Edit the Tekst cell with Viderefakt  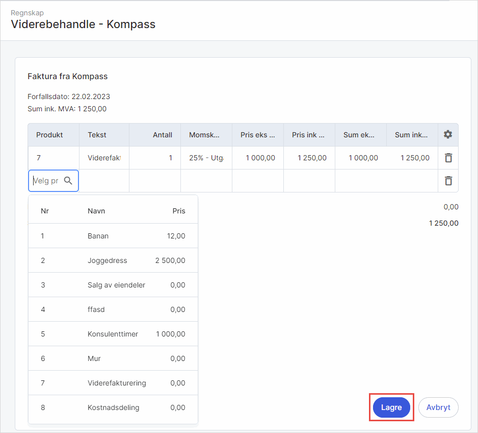pyautogui.click(x=104, y=158)
